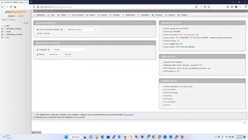Click the help icon after mbstring extension
The width and height of the screenshot is (248, 140).
pyautogui.click(x=200, y=68)
